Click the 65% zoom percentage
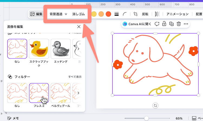203x121 pixels. (x=179, y=118)
